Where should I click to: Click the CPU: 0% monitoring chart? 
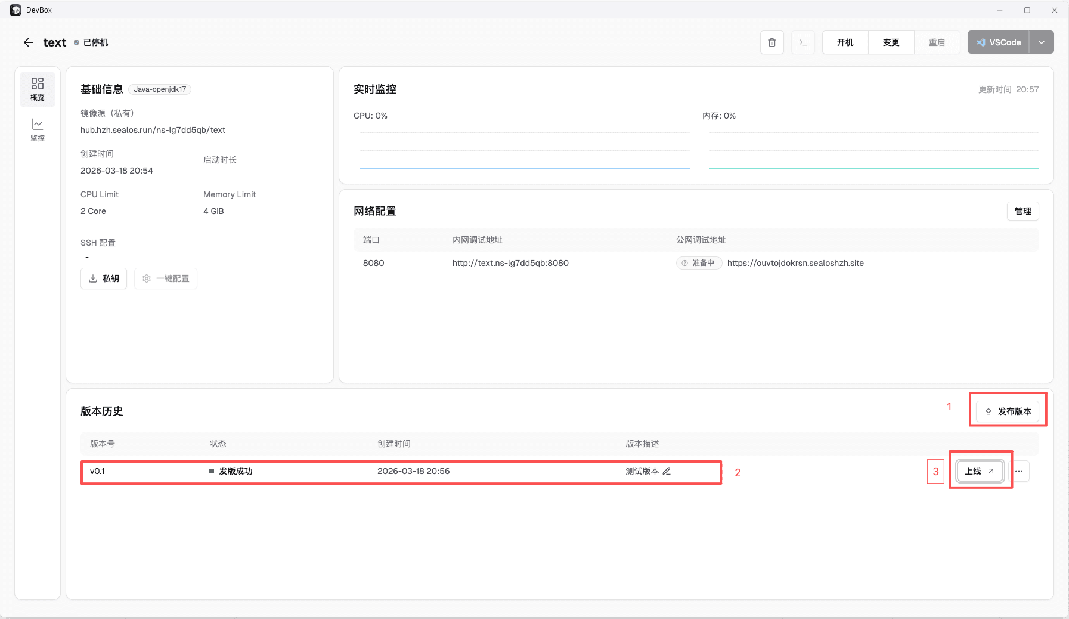[525, 150]
